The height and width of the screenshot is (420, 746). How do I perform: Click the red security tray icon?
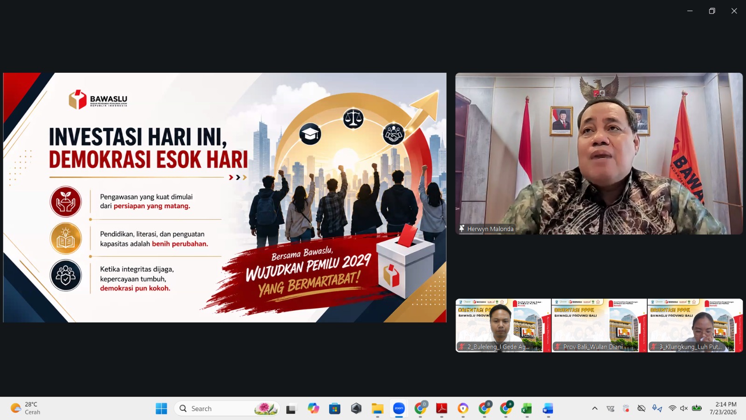tap(626, 408)
